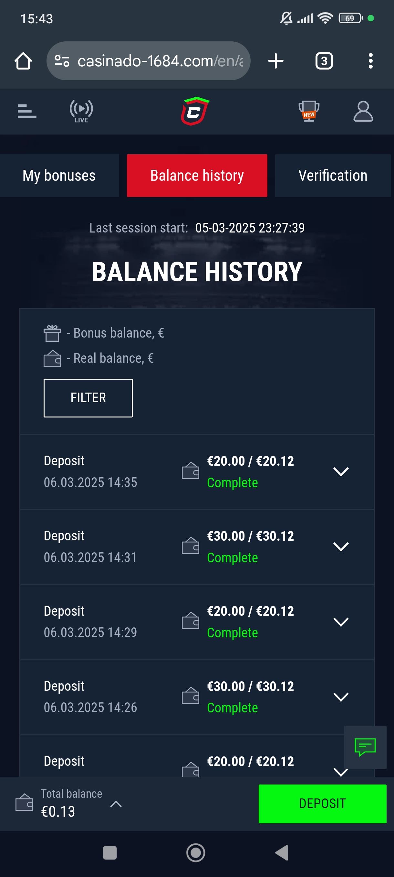
Task: Expand the 14:35 deposit details
Action: tap(341, 471)
